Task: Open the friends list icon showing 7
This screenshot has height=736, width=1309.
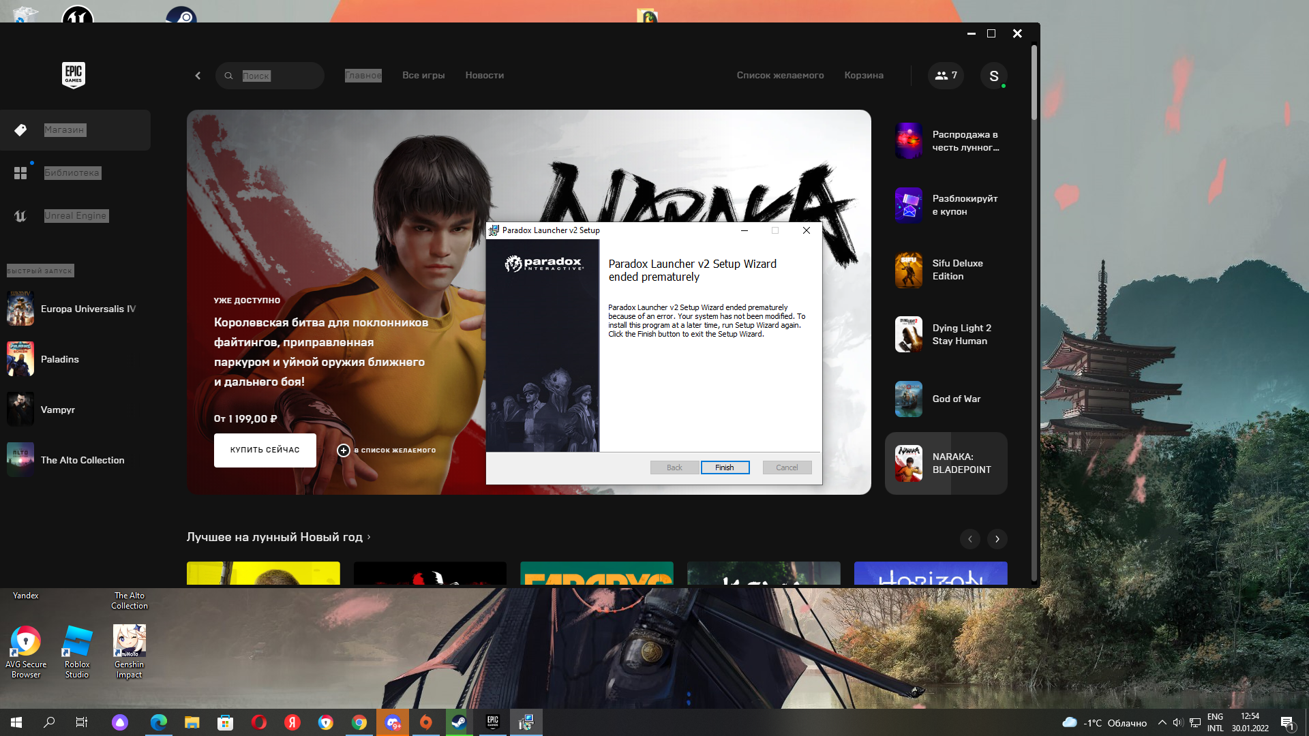Action: click(x=946, y=76)
